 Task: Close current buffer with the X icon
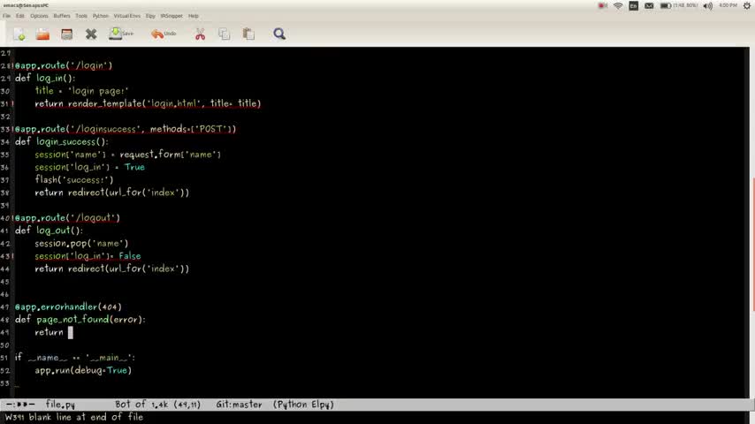(x=91, y=34)
